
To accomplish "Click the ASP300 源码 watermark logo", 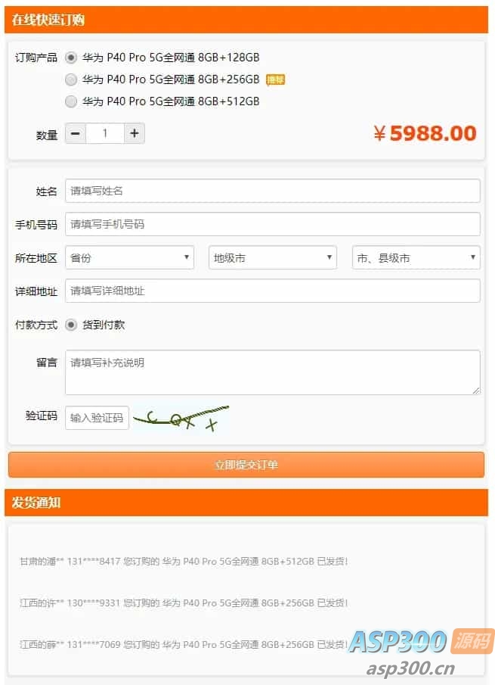I will coord(421,642).
